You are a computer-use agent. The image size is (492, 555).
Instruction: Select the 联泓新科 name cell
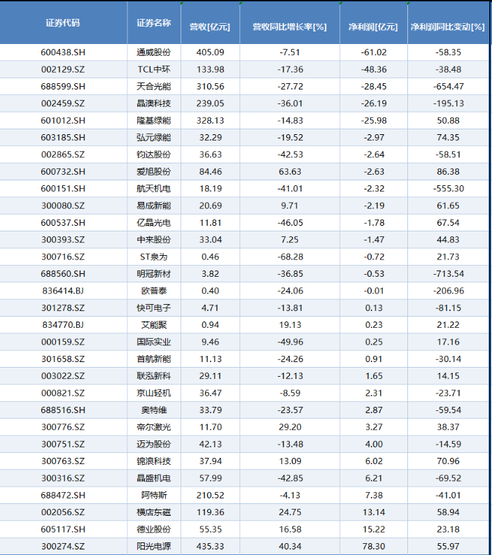pyautogui.click(x=154, y=376)
